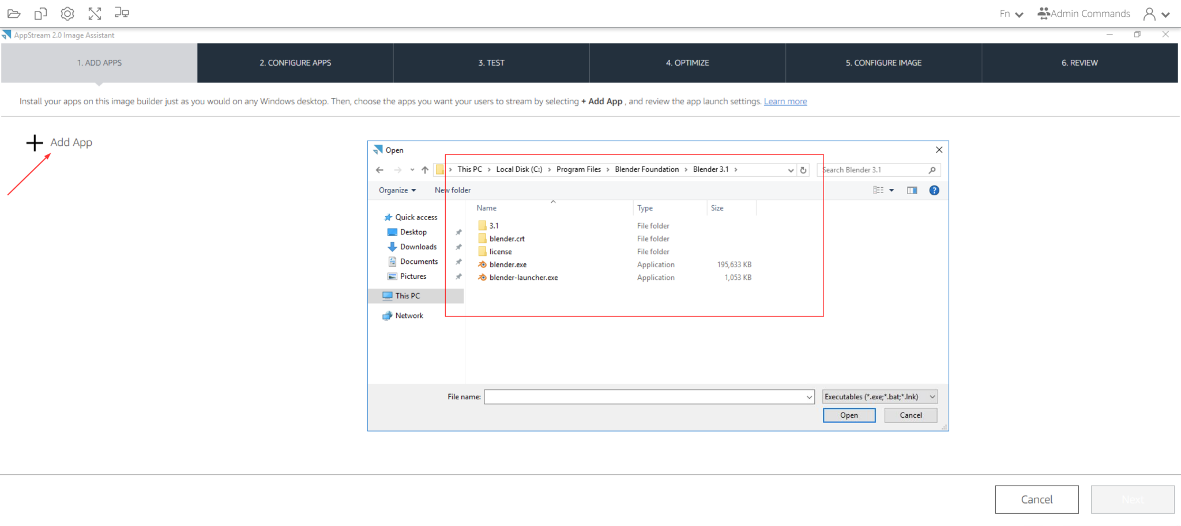Open the Dashboard folder icon in top toolbar
This screenshot has width=1181, height=526.
click(x=13, y=13)
